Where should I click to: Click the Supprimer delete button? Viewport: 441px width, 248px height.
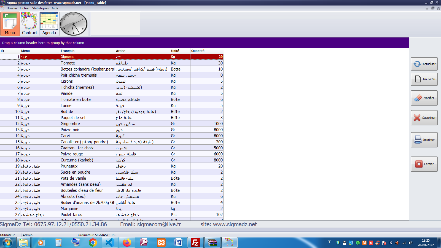click(424, 118)
